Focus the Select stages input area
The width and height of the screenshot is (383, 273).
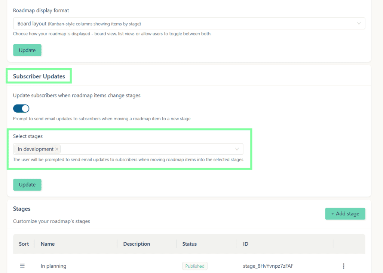[146, 149]
